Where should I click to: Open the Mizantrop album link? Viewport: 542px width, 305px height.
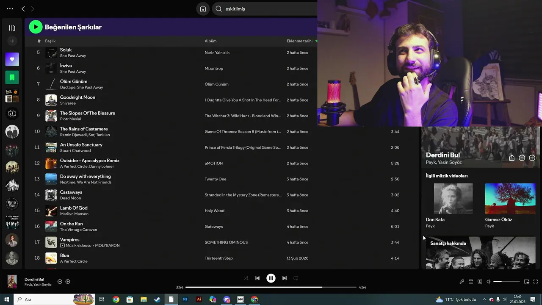pyautogui.click(x=214, y=68)
